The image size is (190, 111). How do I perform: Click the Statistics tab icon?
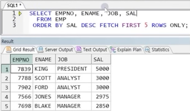148,50
